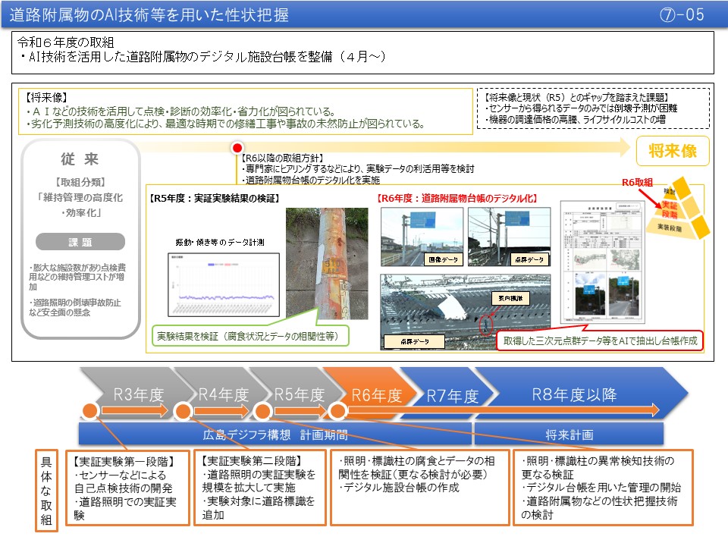The height and width of the screenshot is (546, 728).
Task: Click the green 実験結果を検証 callout box
Action: 250,336
